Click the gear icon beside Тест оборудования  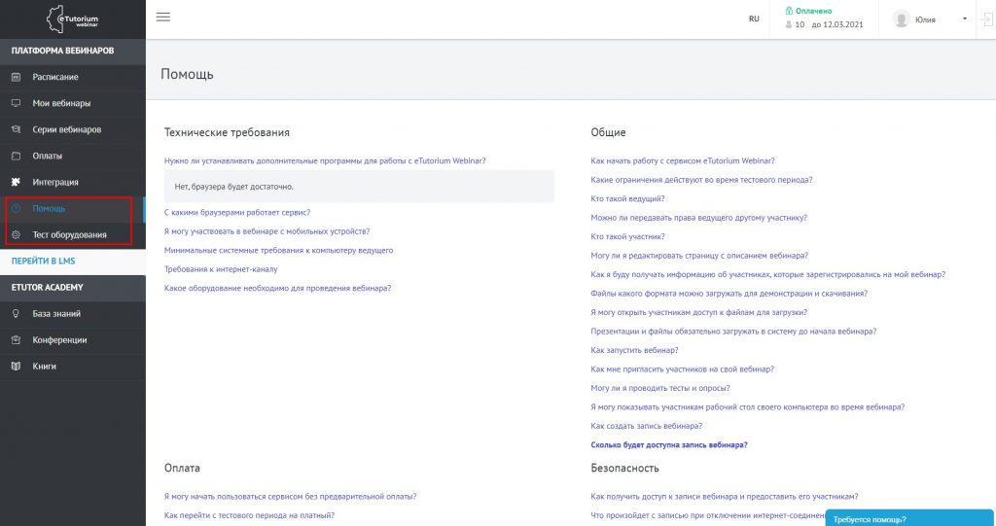16,234
